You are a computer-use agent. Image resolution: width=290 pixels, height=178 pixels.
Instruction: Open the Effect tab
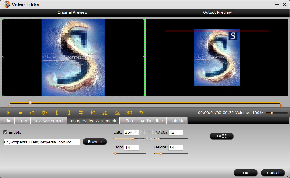pos(128,121)
